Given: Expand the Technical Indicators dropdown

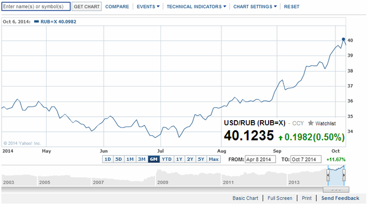Looking at the screenshot, I should point(196,6).
